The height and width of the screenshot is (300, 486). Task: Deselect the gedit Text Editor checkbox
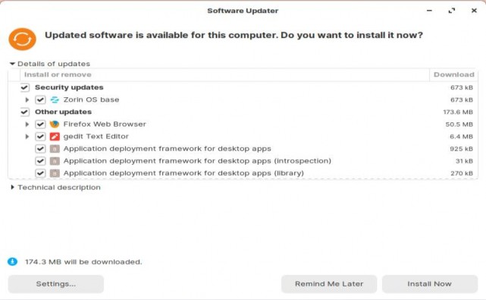[40, 137]
